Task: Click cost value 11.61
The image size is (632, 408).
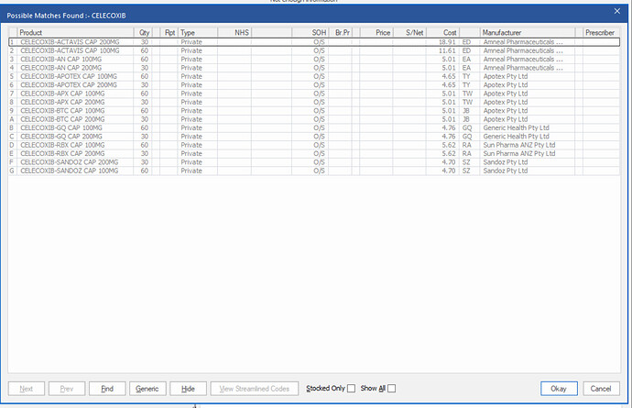Action: click(x=447, y=50)
